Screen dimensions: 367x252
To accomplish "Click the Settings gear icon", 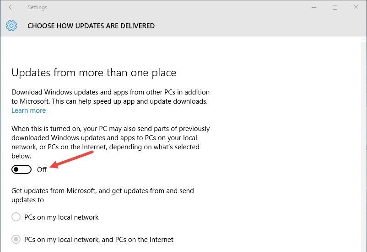I will (11, 26).
